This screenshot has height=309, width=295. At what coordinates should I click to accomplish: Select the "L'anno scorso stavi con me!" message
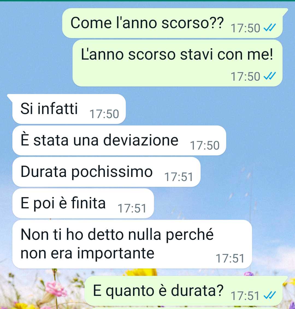(x=178, y=63)
